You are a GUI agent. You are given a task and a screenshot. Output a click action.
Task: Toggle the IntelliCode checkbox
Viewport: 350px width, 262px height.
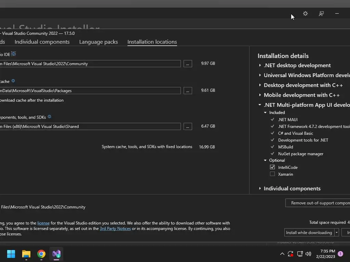tap(272, 167)
